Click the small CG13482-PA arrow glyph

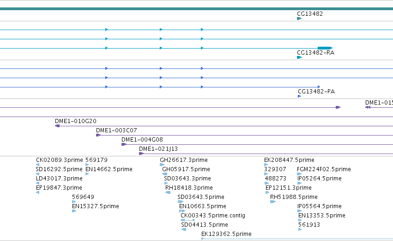pos(299,96)
